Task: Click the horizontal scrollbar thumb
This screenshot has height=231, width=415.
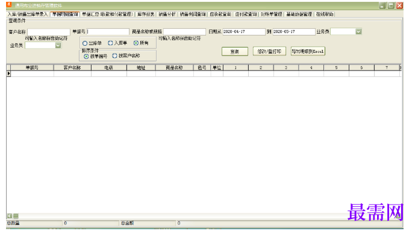Action: [x=16, y=216]
